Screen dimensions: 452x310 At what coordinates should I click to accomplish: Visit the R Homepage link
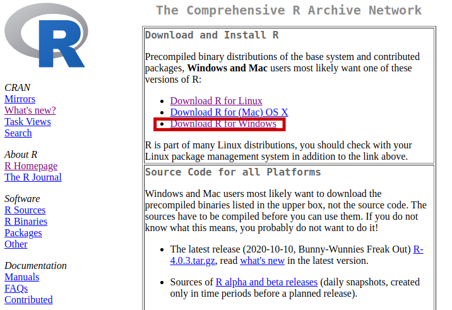point(30,166)
